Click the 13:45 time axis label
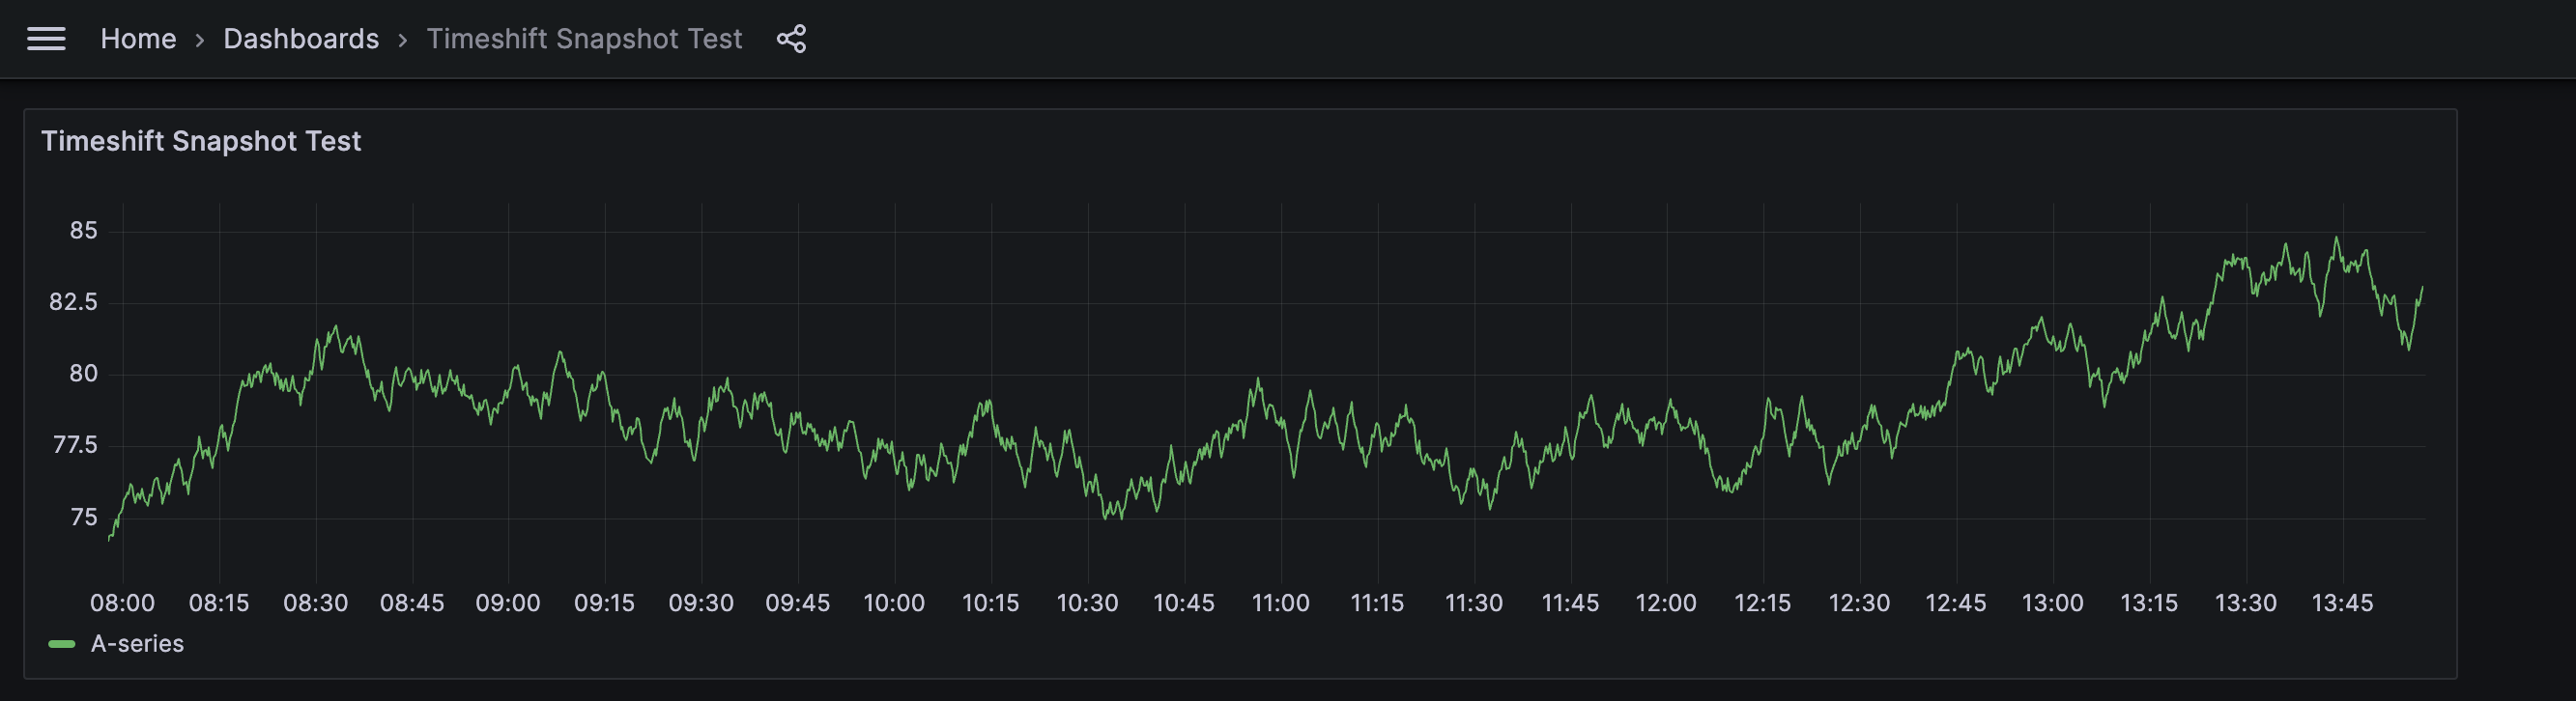Screen dimensions: 2576x701 [2342, 603]
